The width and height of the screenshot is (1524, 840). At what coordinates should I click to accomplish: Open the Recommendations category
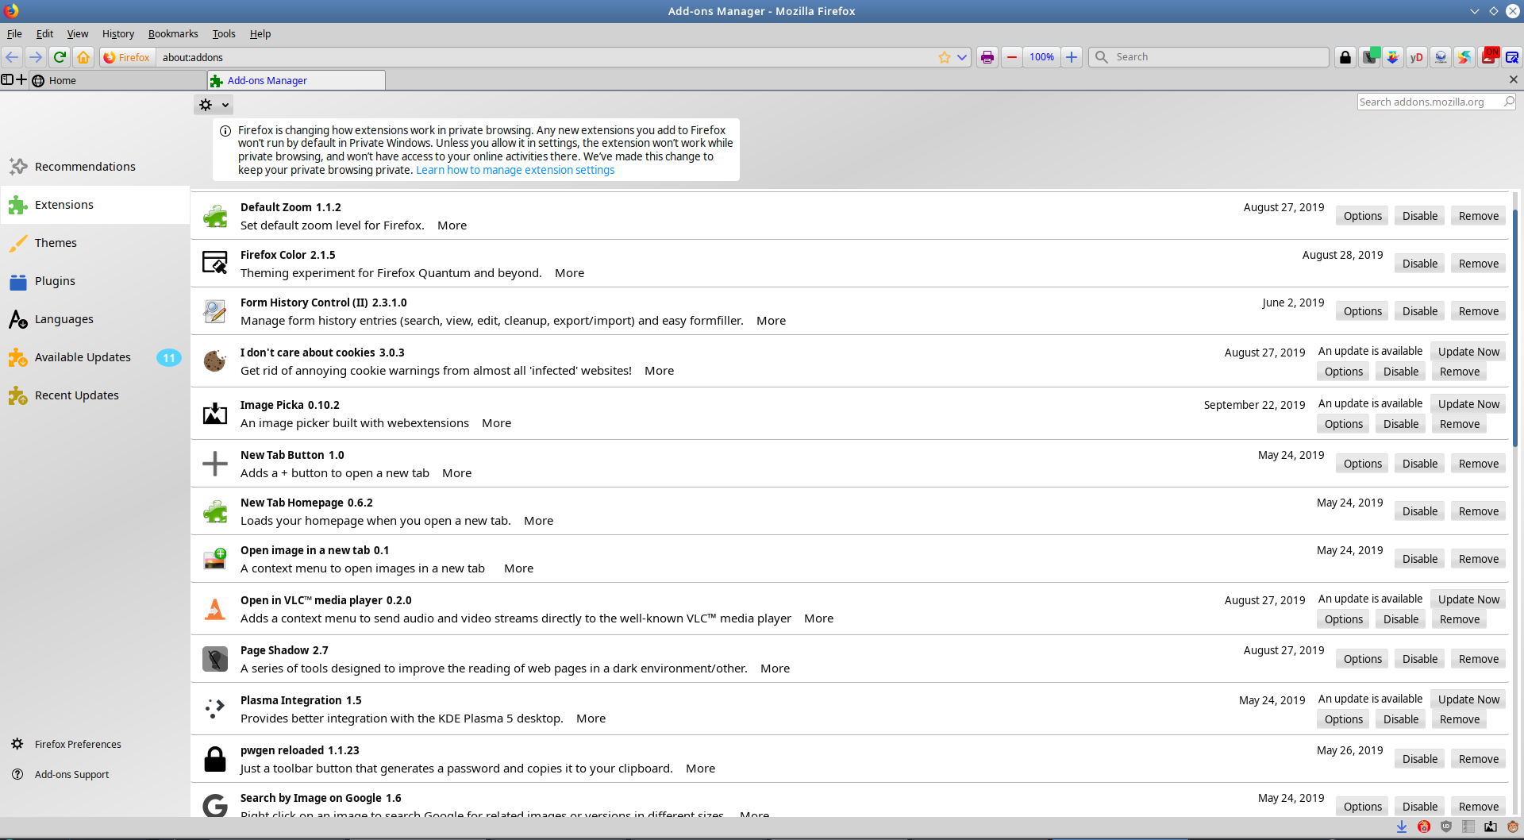95,167
